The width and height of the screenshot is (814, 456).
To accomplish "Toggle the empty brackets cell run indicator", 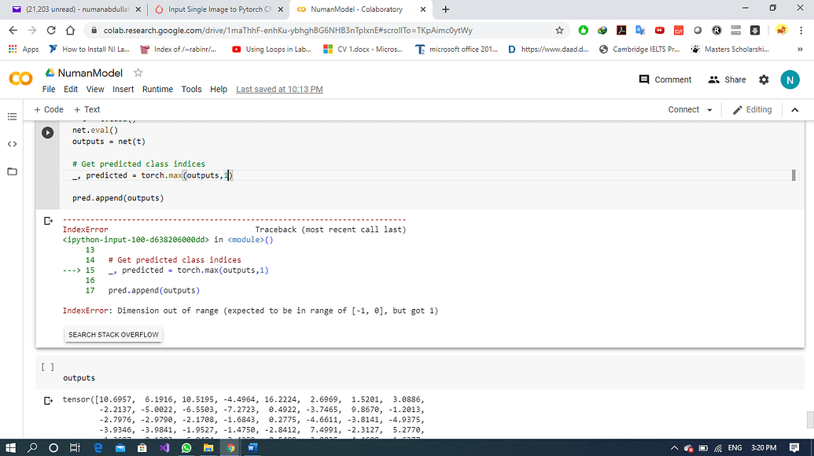I will [x=47, y=366].
